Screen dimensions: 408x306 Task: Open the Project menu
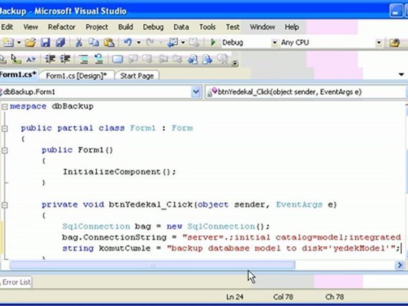pyautogui.click(x=96, y=27)
